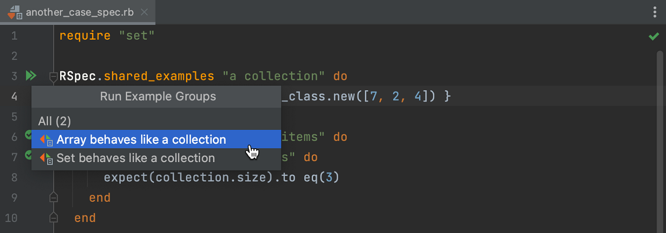The width and height of the screenshot is (666, 233).
Task: Click the RSpec icon beside Array entry
Action: pos(47,140)
